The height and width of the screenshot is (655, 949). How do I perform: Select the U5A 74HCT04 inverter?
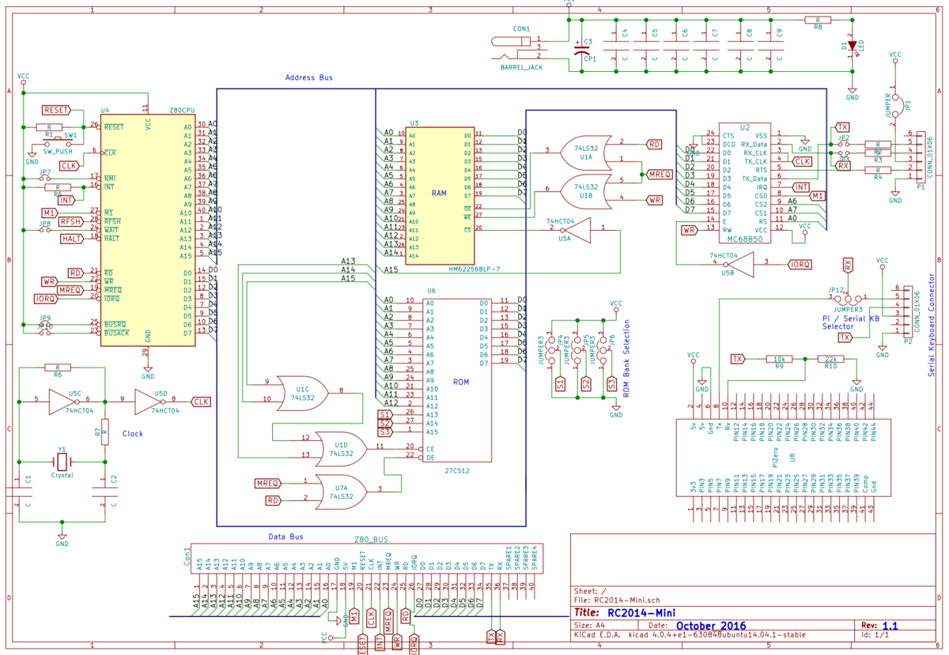pyautogui.click(x=578, y=230)
